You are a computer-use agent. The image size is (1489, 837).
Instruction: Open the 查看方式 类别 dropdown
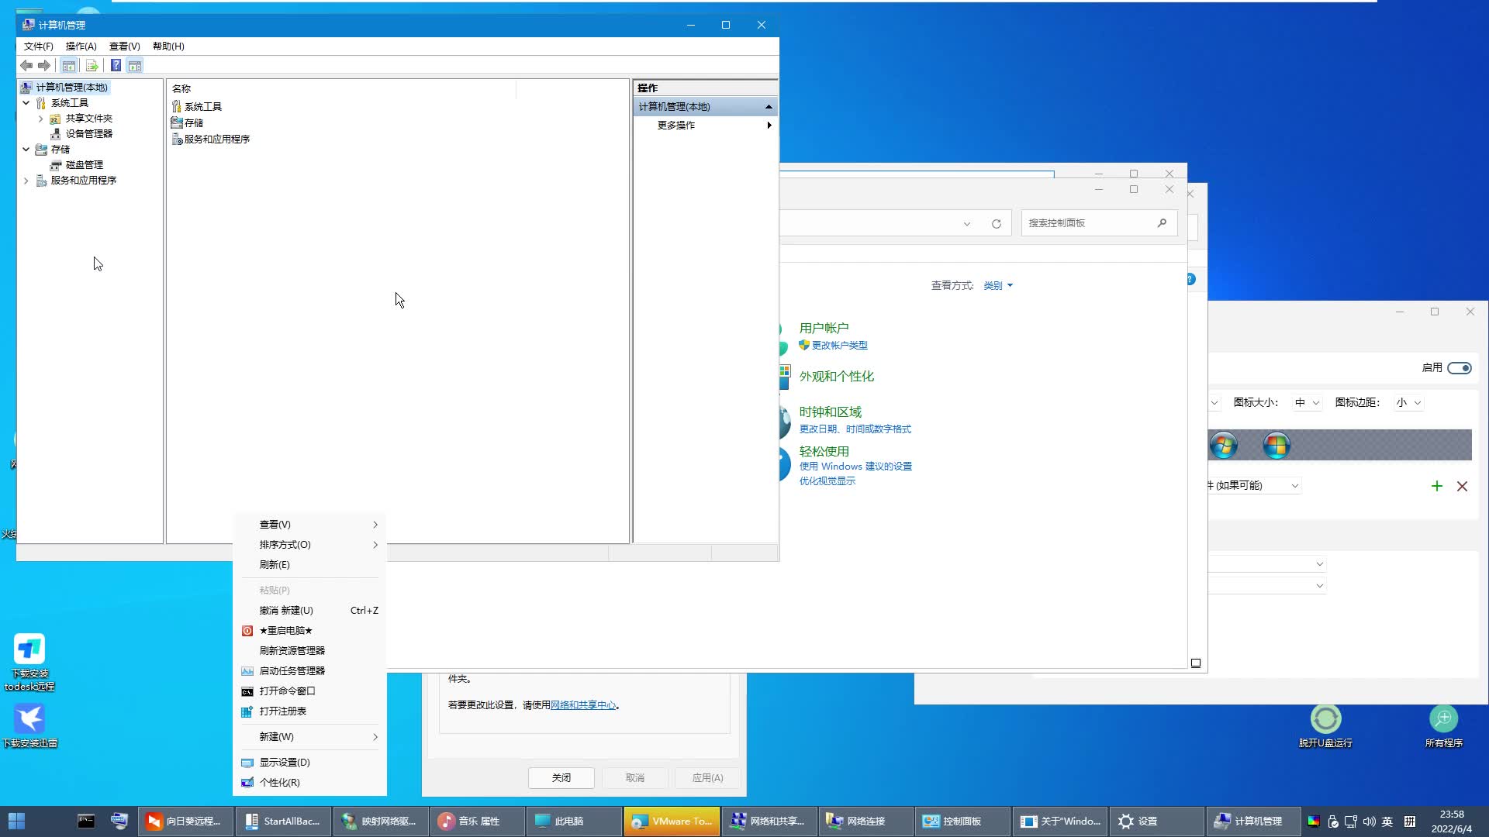pyautogui.click(x=998, y=286)
